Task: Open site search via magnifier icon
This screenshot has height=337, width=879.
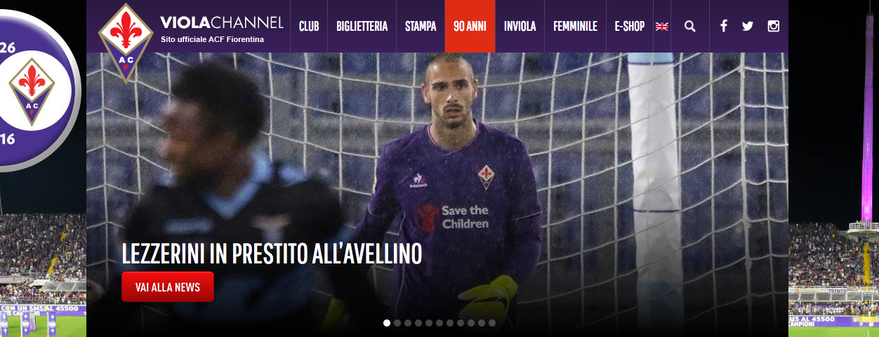Action: point(690,26)
